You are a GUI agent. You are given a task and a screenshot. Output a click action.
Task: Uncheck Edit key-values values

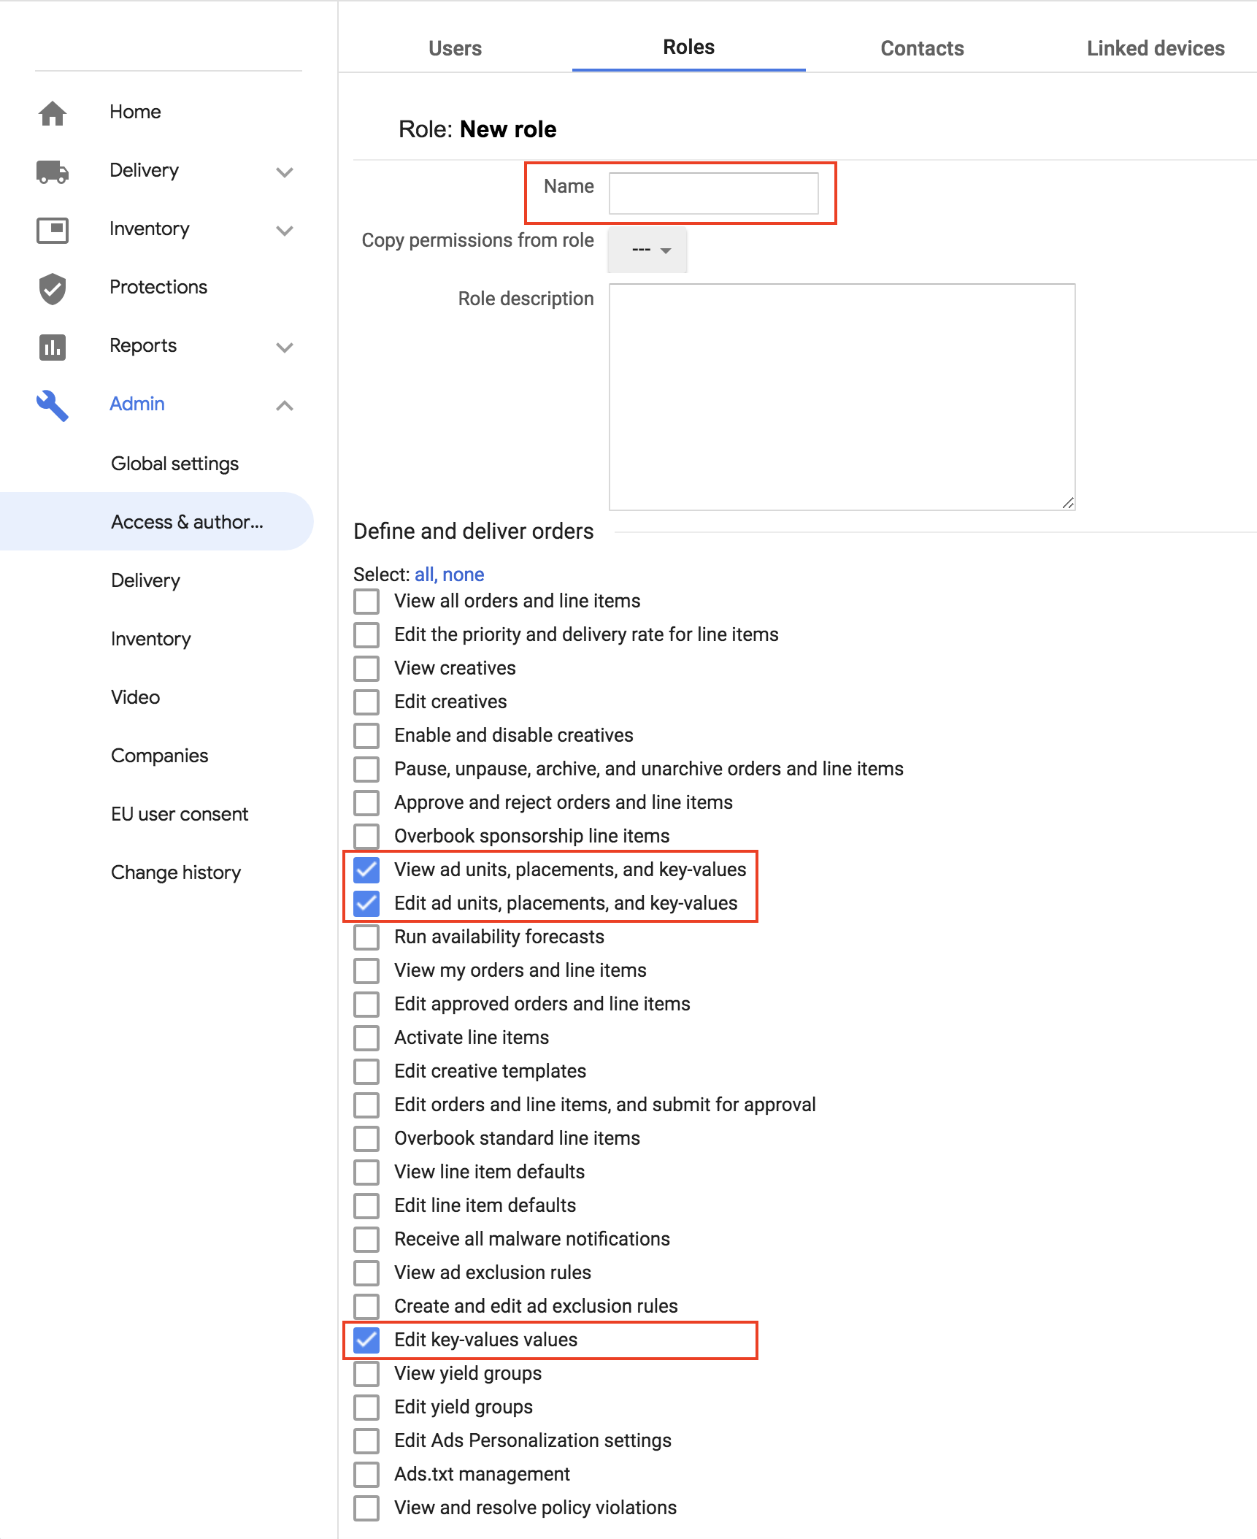click(366, 1340)
